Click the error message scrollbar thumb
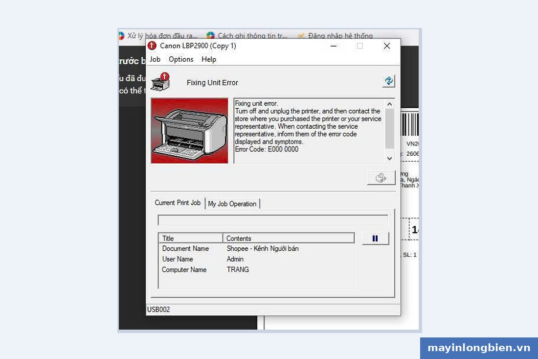 (389, 128)
